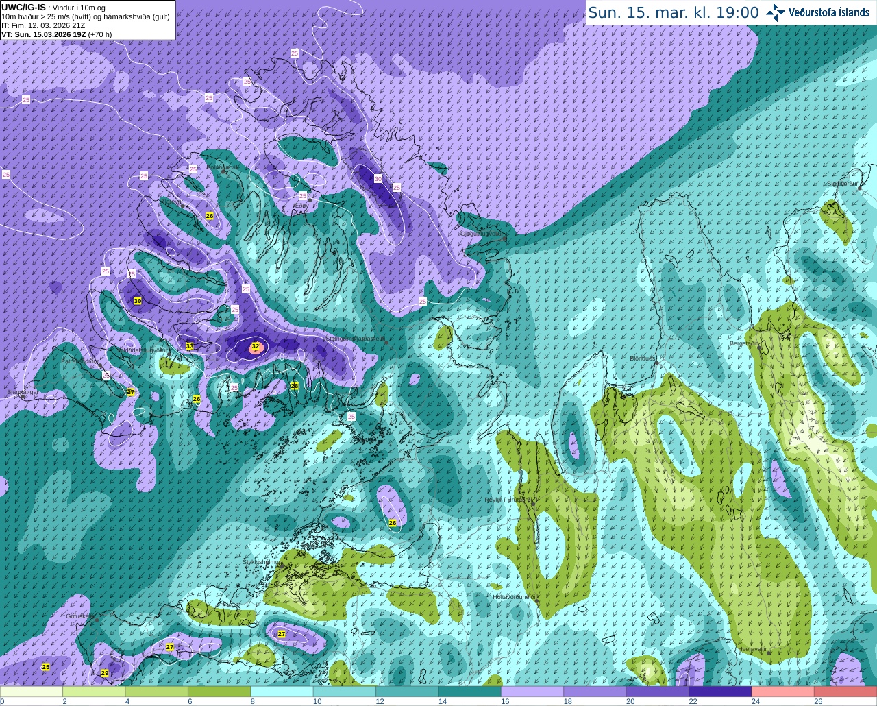Viewport: 877px width, 706px height.
Task: Click the yellow 25 gust marker
Action: (x=46, y=667)
